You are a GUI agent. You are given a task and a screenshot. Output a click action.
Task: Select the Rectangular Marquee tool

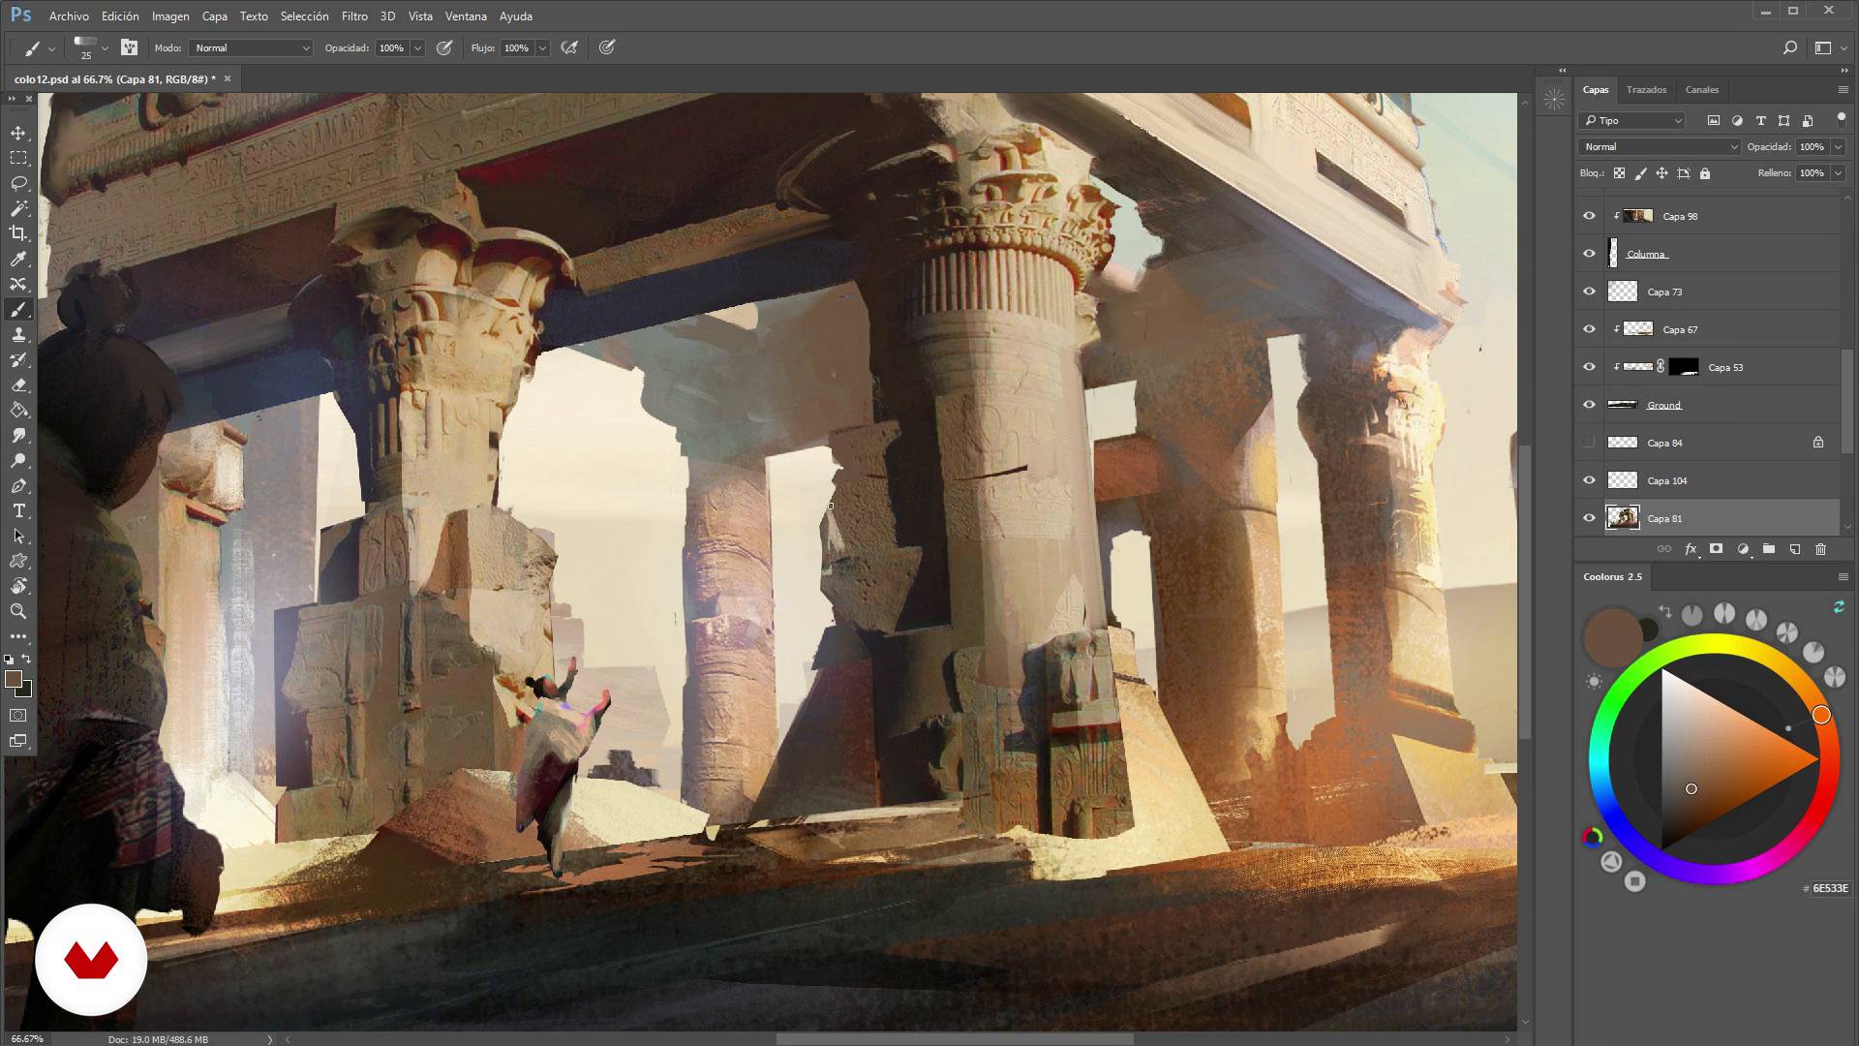18,158
